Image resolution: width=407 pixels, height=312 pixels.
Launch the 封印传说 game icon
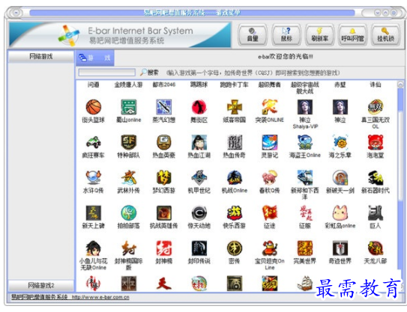199,248
